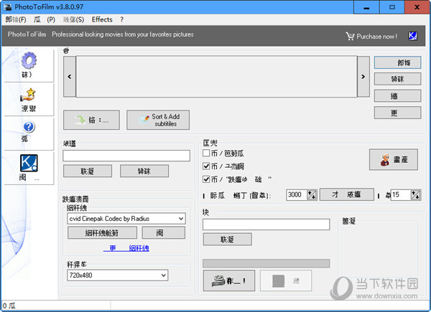
Task: Click the large K logo sidebar icon
Action: pos(29,163)
